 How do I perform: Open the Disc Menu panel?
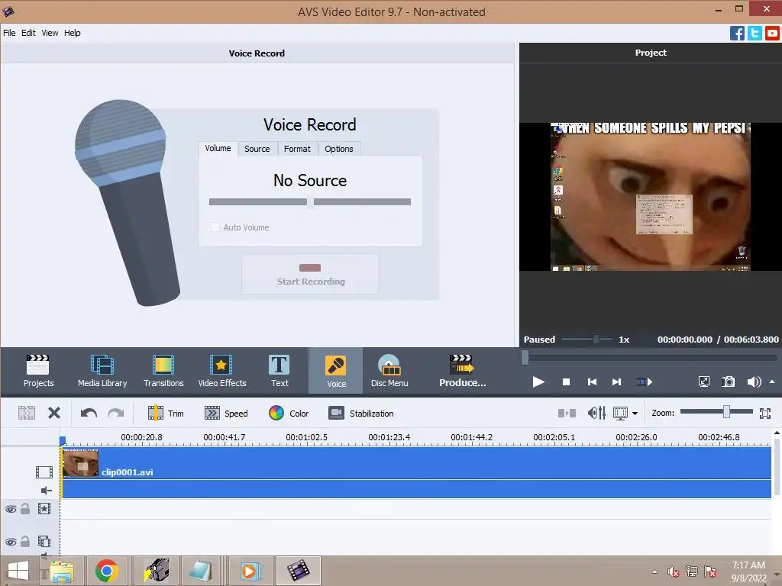click(x=389, y=371)
